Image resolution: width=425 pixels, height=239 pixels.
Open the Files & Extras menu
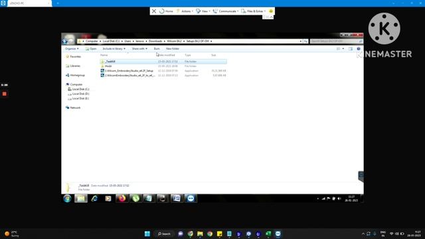coord(254,11)
